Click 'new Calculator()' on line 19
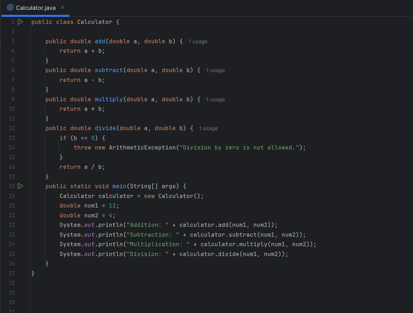Image resolution: width=413 pixels, height=313 pixels. tap(172, 196)
